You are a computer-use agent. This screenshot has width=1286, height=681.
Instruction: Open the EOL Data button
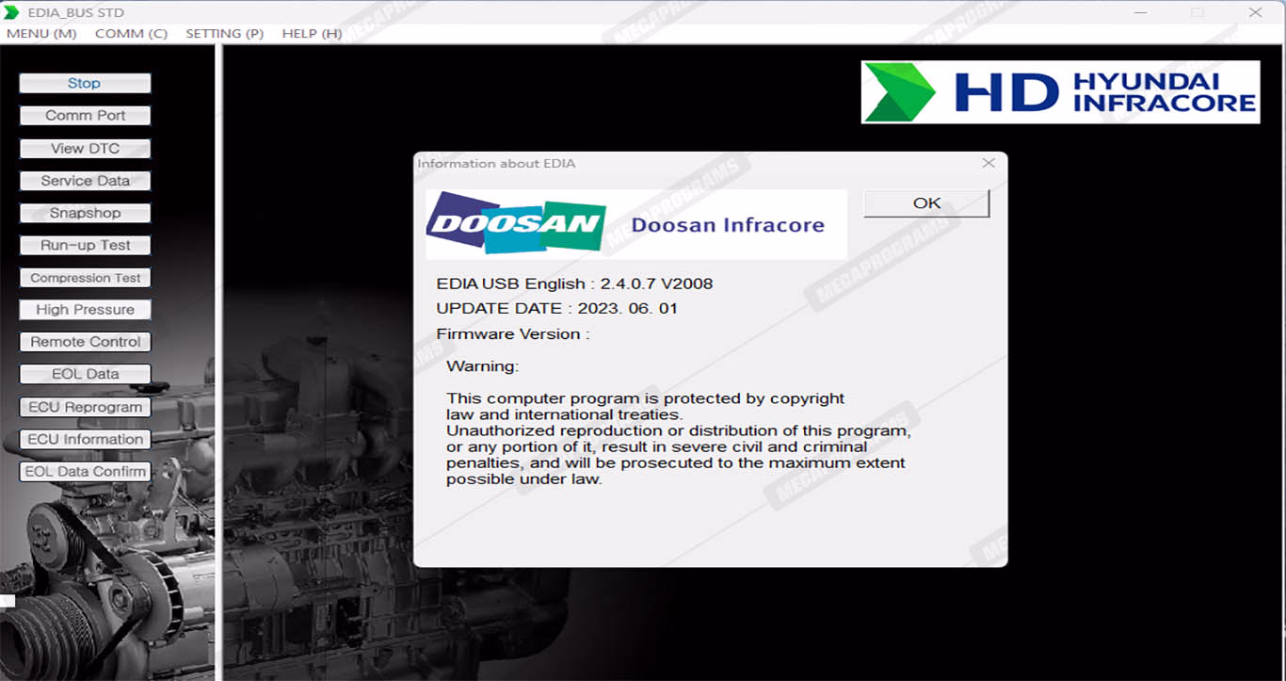tap(85, 374)
